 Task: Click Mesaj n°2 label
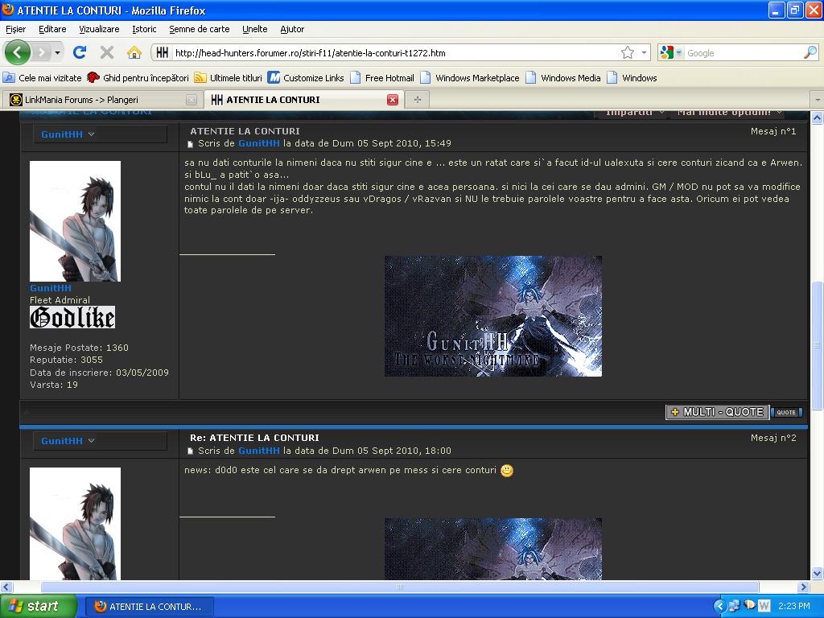773,438
